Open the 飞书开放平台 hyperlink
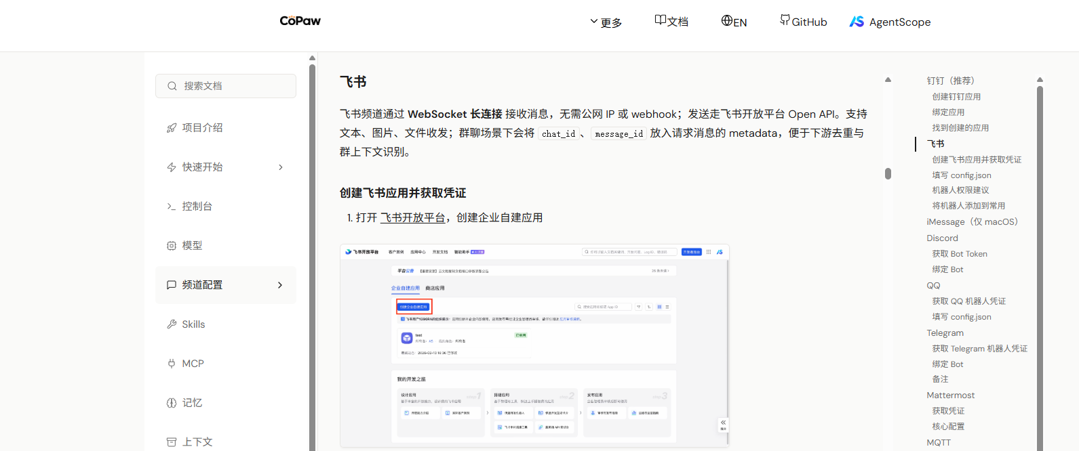The width and height of the screenshot is (1079, 451). (x=412, y=217)
